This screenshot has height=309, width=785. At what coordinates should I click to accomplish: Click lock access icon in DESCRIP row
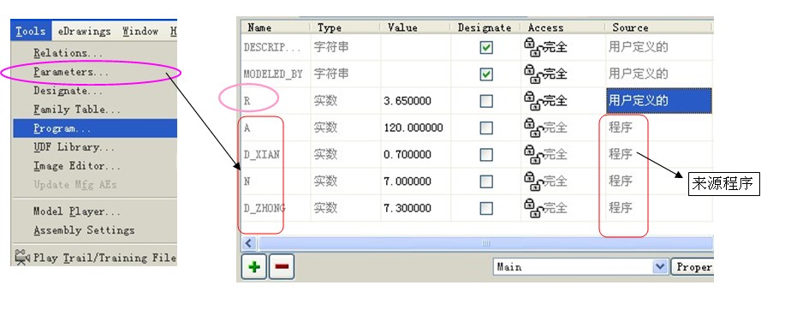click(x=532, y=47)
